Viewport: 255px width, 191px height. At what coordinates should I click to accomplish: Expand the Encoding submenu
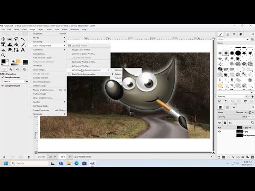pos(48,41)
